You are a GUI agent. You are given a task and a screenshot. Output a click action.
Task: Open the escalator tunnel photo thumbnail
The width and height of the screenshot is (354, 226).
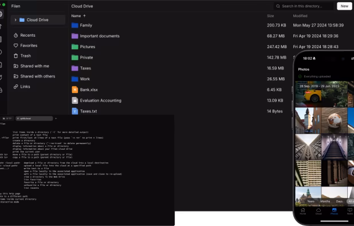point(335,147)
